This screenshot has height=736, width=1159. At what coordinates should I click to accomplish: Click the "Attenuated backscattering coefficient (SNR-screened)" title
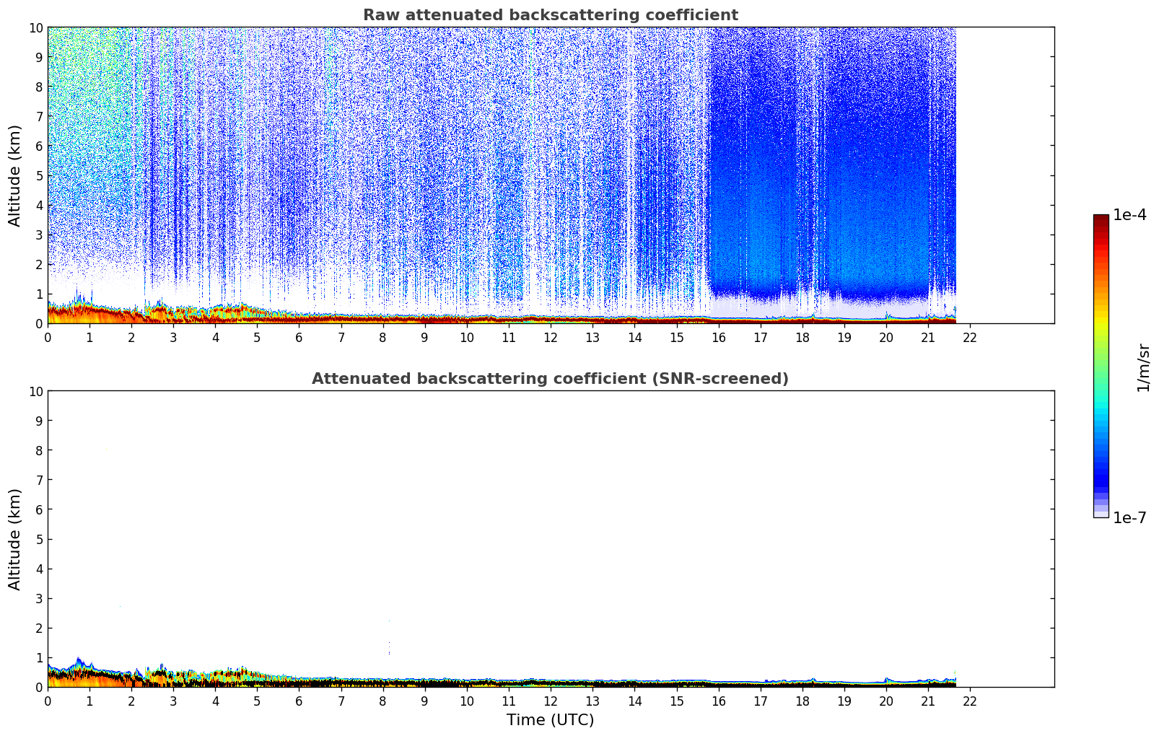click(550, 379)
